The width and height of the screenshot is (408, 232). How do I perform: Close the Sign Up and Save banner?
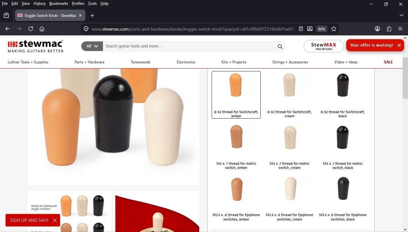55,220
